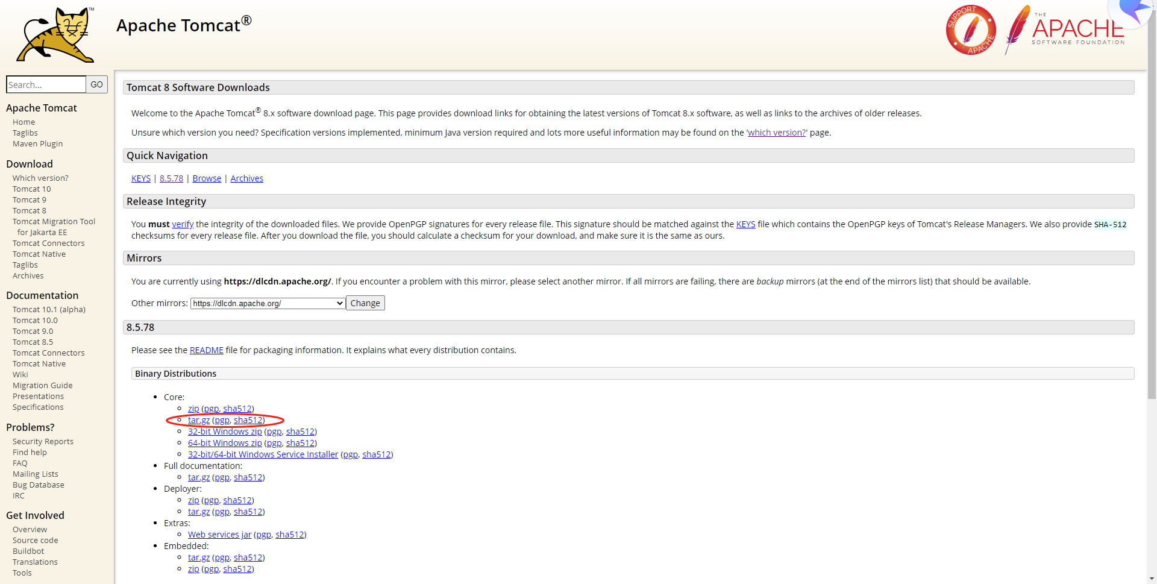Go to Tomcat 10 download page

31,189
